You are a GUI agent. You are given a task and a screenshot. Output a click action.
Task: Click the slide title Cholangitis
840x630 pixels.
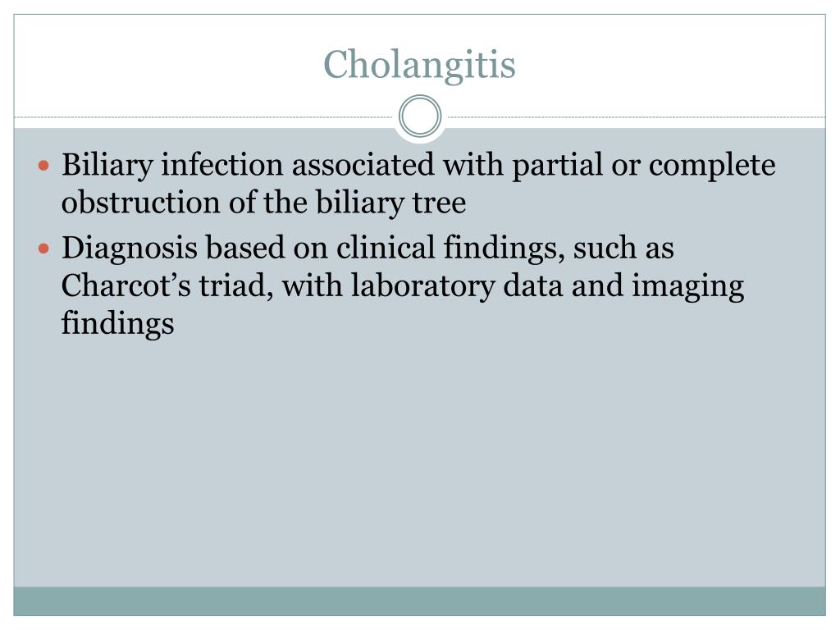point(419,66)
